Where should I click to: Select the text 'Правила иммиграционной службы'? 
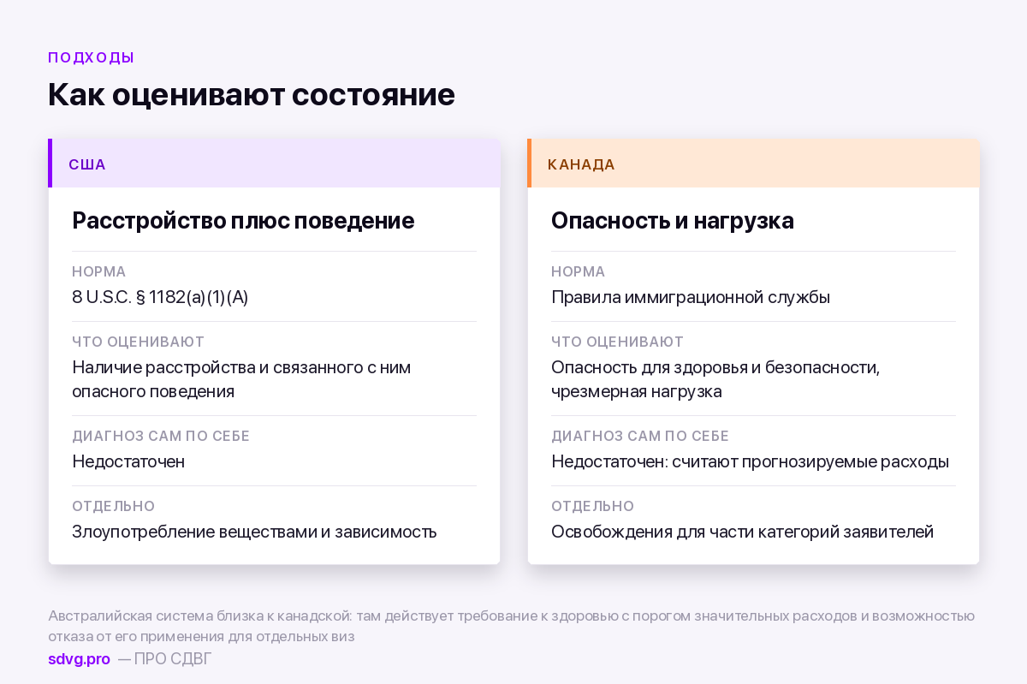pyautogui.click(x=691, y=298)
